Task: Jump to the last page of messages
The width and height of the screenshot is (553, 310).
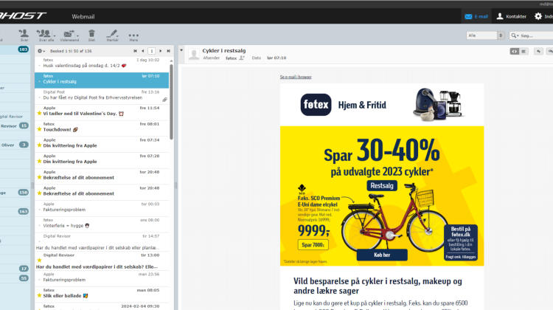Action: [x=168, y=51]
